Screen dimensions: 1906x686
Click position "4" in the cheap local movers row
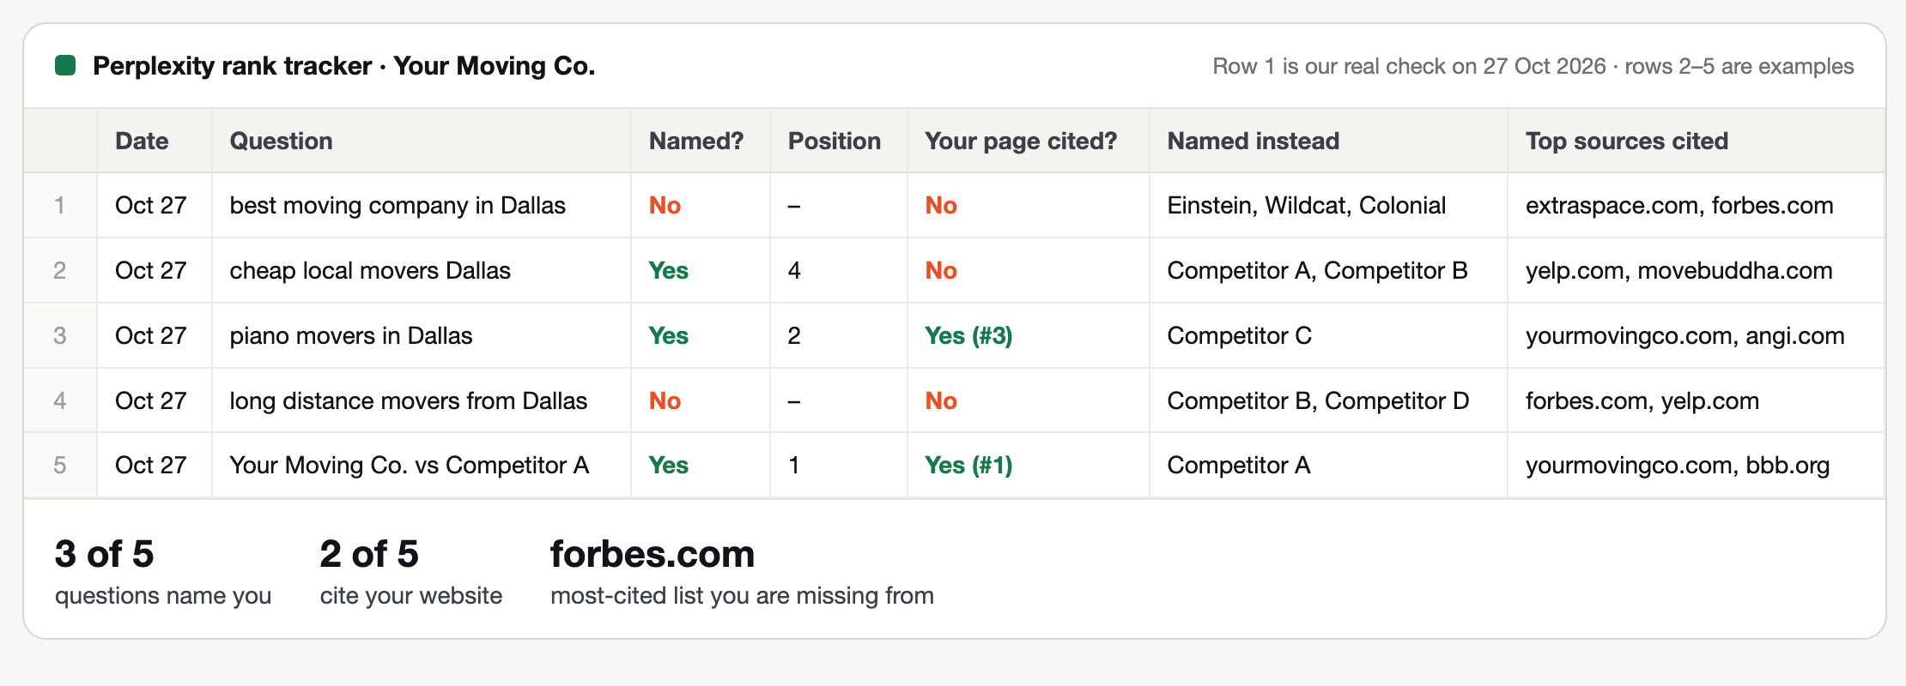coord(794,271)
